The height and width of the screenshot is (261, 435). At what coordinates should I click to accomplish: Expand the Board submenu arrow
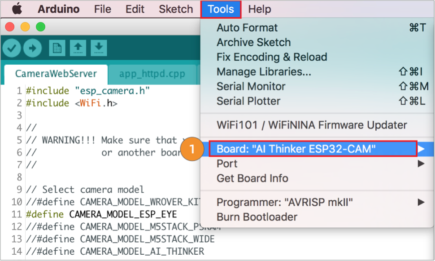pos(421,149)
